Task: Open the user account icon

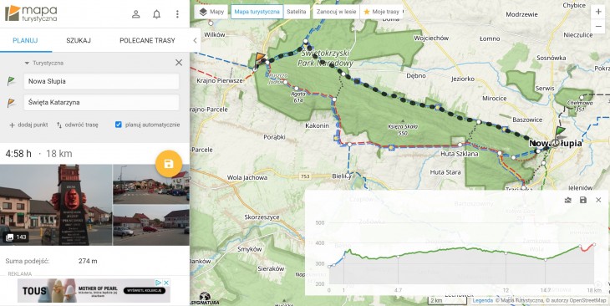Action: [135, 14]
